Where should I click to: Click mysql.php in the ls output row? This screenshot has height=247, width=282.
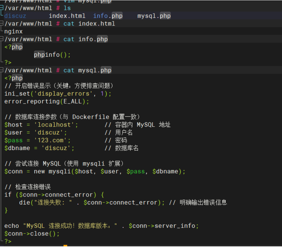tap(154, 16)
